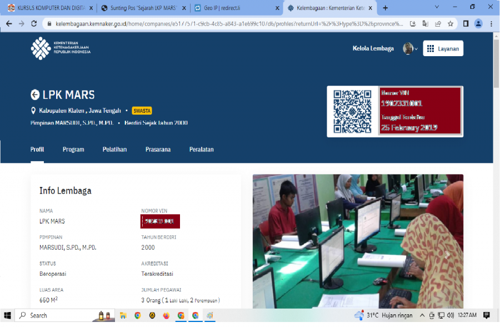
Task: Open Chrome's three-dot menu
Action: (x=491, y=24)
